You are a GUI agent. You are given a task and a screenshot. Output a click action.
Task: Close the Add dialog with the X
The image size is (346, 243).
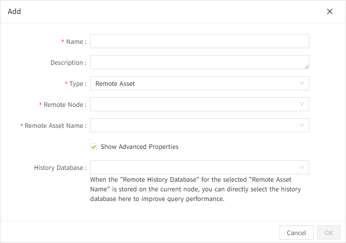click(x=330, y=11)
